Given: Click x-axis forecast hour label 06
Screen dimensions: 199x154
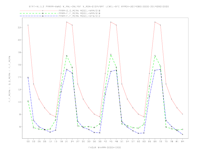Looking at the screenshot, I should click(39, 141).
